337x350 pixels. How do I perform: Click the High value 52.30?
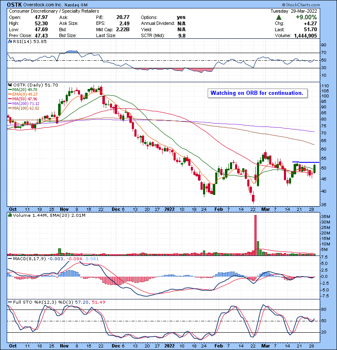41,24
